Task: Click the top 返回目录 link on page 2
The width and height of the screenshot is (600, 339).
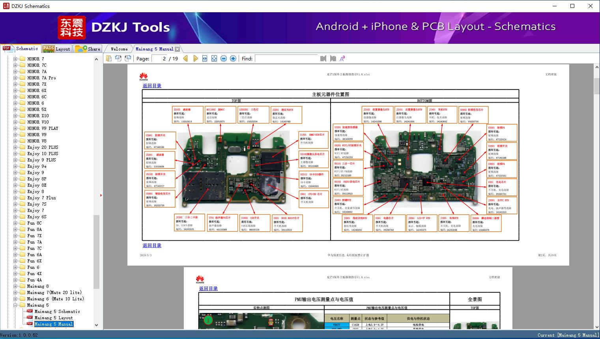Action: (152, 86)
